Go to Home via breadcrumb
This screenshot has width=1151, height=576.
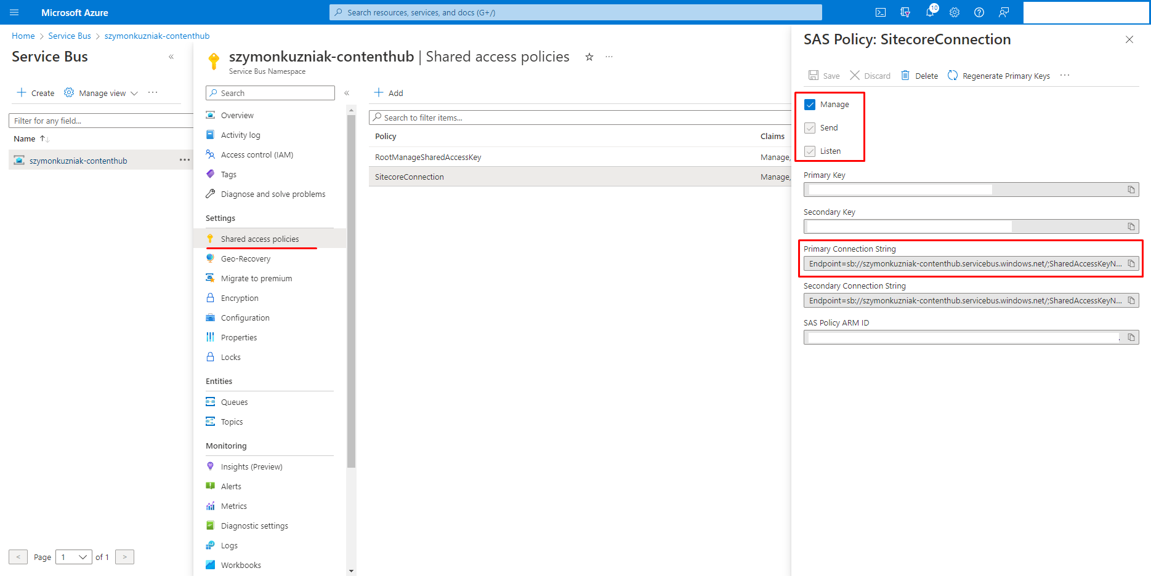(23, 36)
